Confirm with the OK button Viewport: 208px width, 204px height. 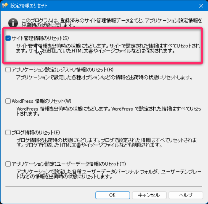pos(113,195)
